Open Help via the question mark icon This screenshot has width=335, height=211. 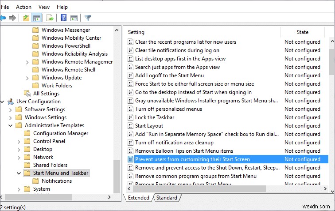point(63,18)
